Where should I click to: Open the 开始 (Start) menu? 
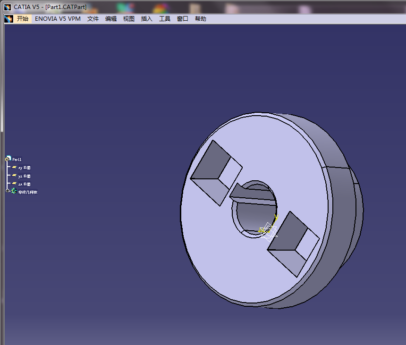point(23,19)
